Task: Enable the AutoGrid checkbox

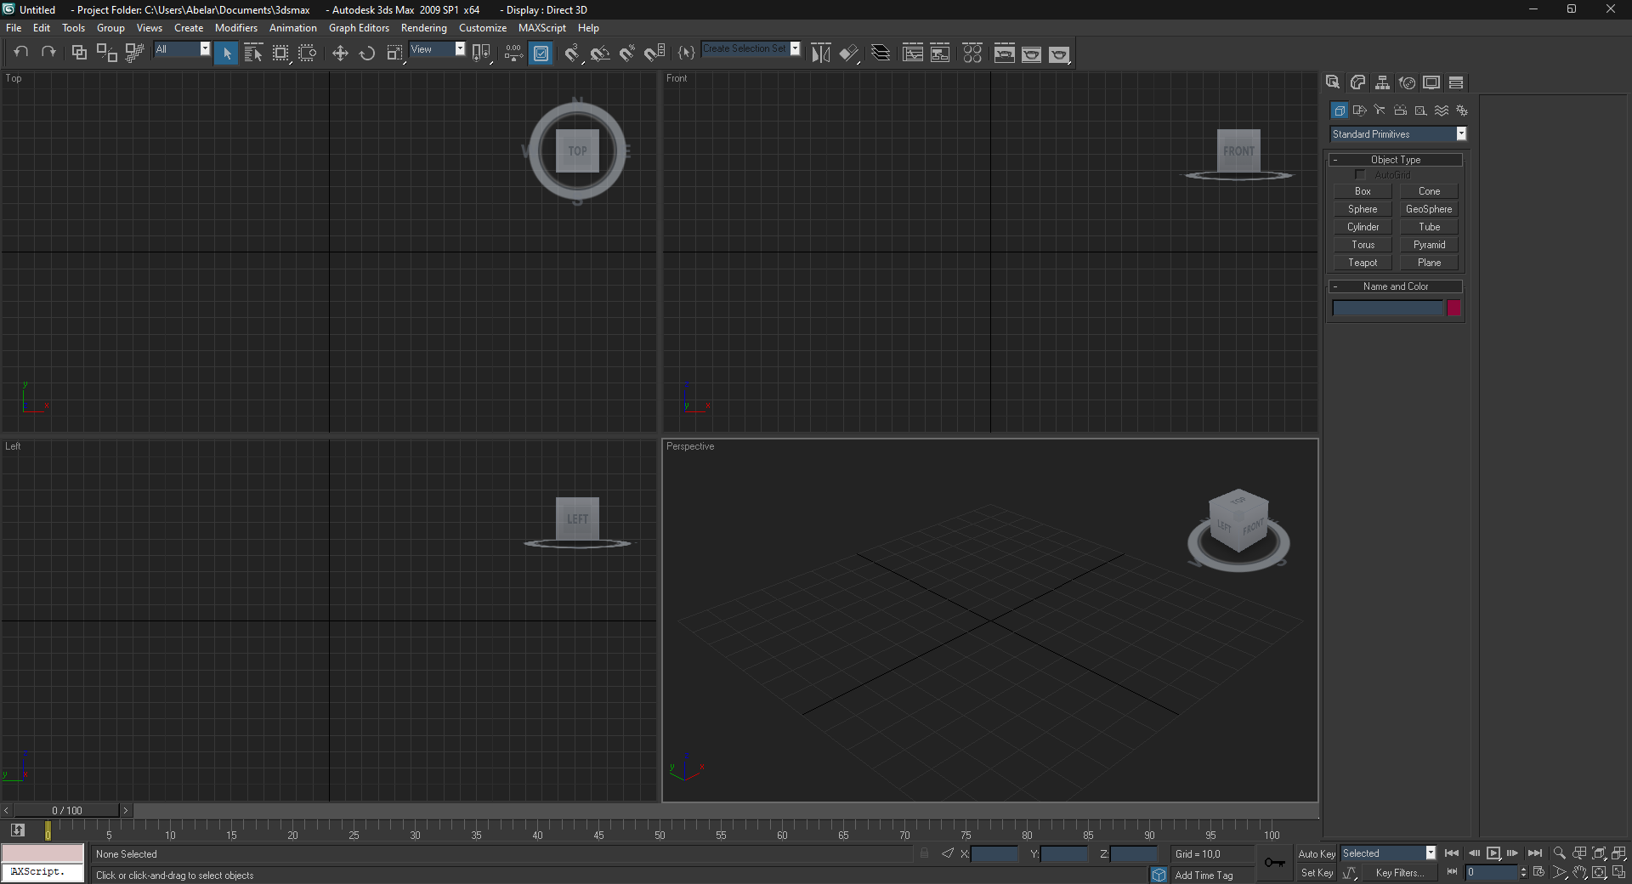Action: [x=1360, y=174]
